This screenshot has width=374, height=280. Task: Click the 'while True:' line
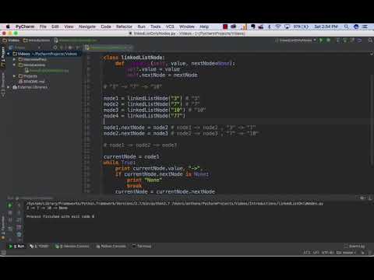tap(119, 163)
